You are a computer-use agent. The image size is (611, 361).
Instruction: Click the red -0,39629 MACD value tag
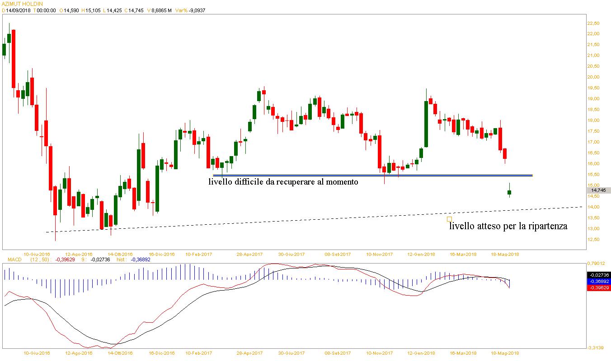click(599, 288)
